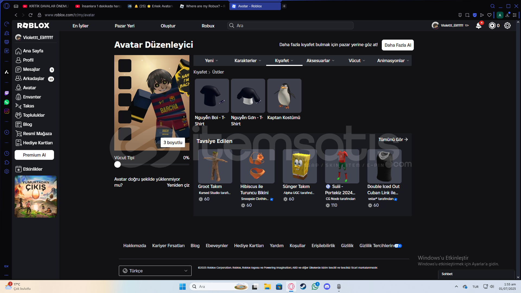This screenshot has width=521, height=293.
Task: Expand the Kıyafet dropdown
Action: click(x=284, y=60)
